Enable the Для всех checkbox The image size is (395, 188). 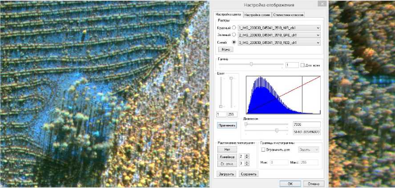302,65
